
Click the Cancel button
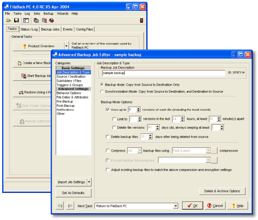pyautogui.click(x=215, y=206)
